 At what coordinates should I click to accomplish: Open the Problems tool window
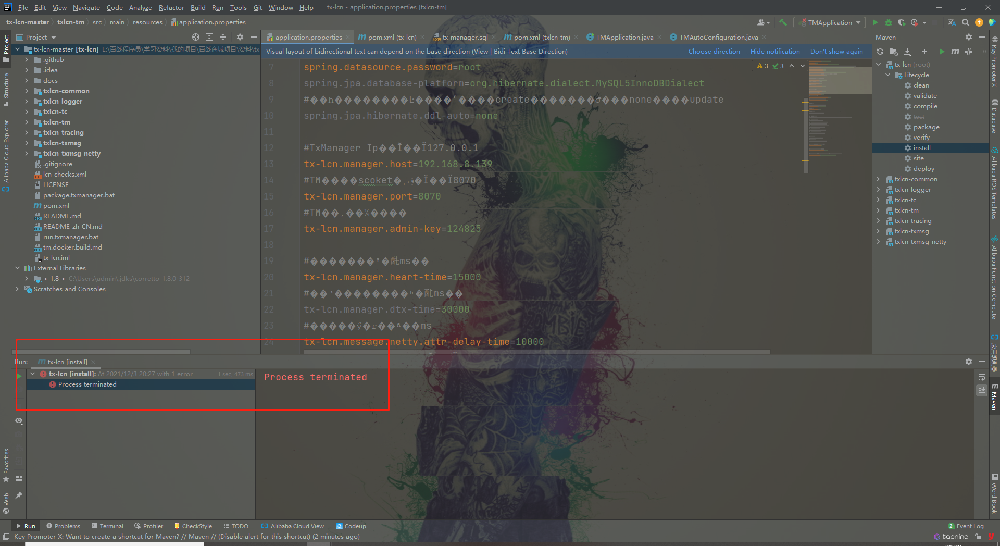click(x=63, y=526)
